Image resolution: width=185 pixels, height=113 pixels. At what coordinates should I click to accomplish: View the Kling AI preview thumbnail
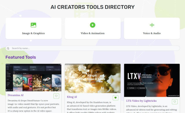point(92,78)
